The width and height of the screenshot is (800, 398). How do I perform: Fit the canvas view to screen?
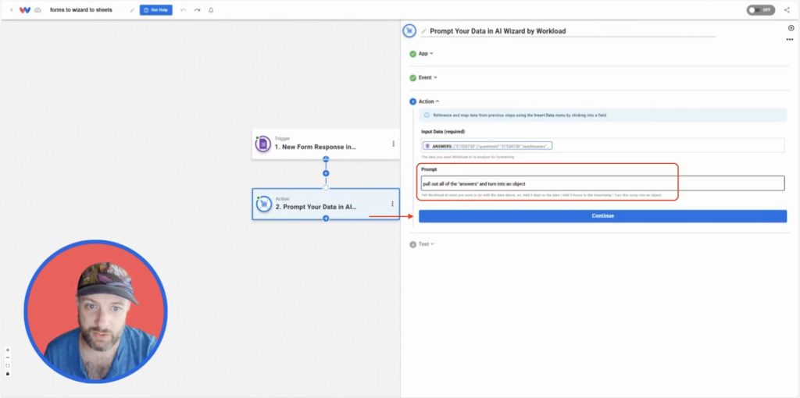[8, 365]
